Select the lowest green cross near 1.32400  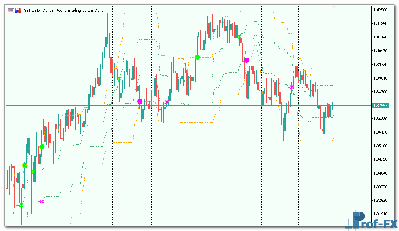[22, 205]
